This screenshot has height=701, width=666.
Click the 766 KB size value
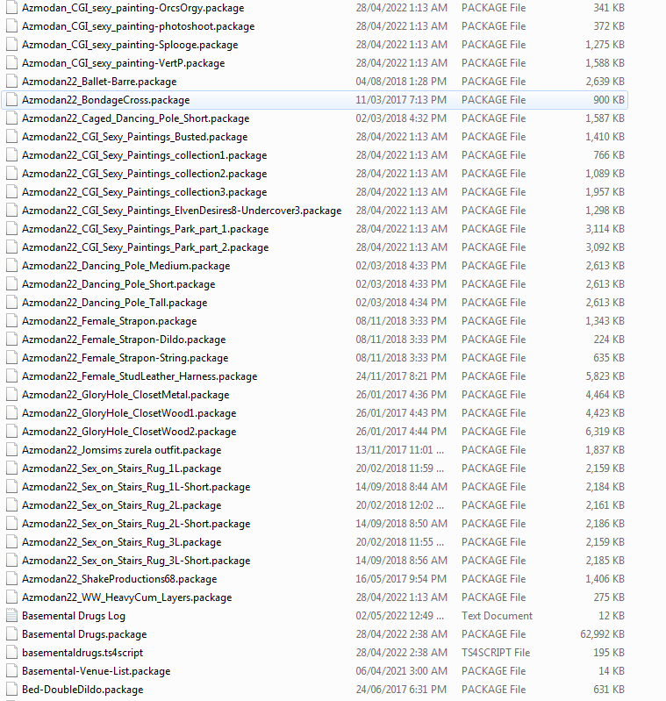(x=609, y=155)
